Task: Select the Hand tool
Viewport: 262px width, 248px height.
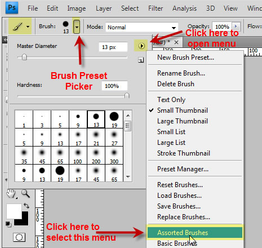Action: pyautogui.click(x=11, y=194)
